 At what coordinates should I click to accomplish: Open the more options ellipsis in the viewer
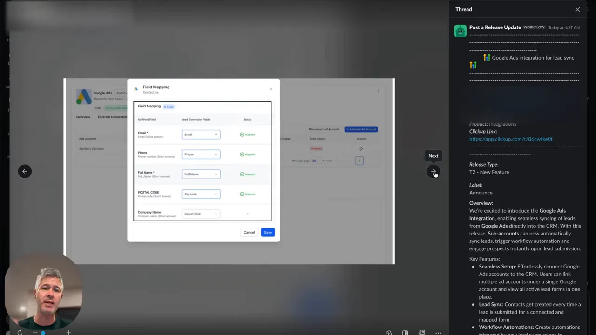coord(438,333)
